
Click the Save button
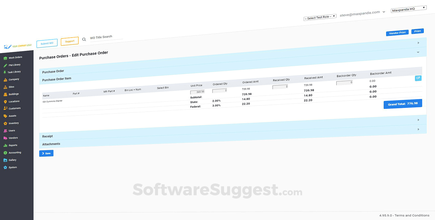[46, 153]
